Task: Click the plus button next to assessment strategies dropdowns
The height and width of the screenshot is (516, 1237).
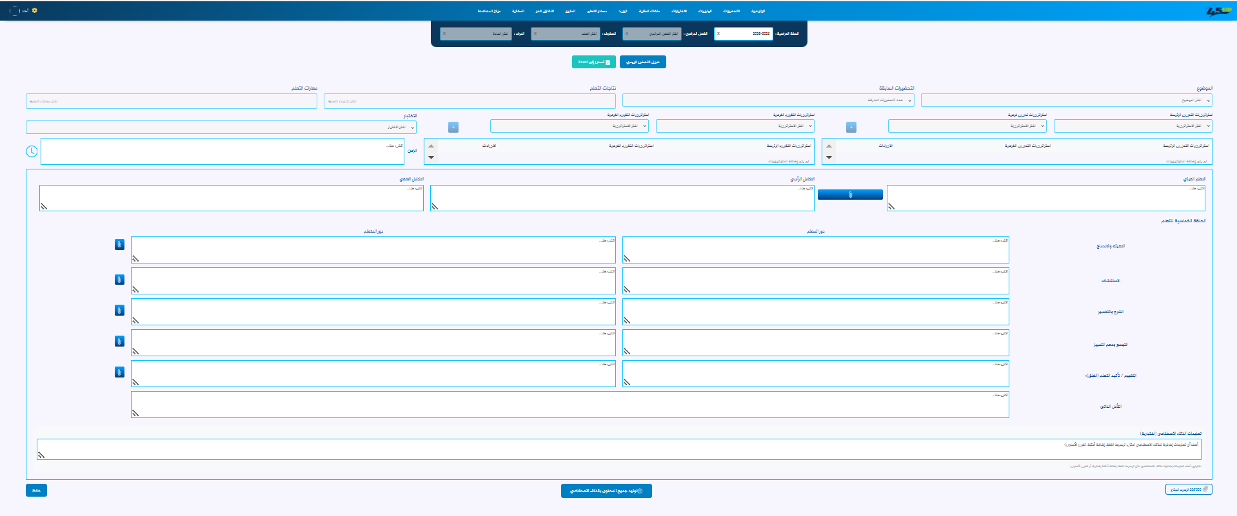Action: click(453, 128)
